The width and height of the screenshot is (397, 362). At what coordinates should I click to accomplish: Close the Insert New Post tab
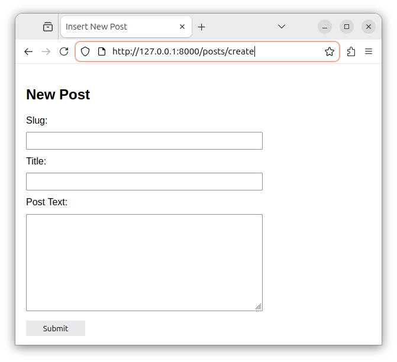pyautogui.click(x=182, y=27)
